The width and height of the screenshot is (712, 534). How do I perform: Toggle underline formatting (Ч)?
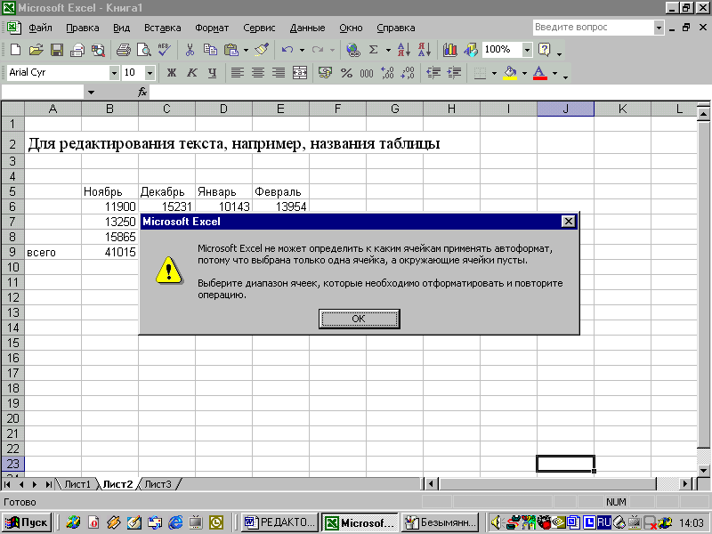212,72
